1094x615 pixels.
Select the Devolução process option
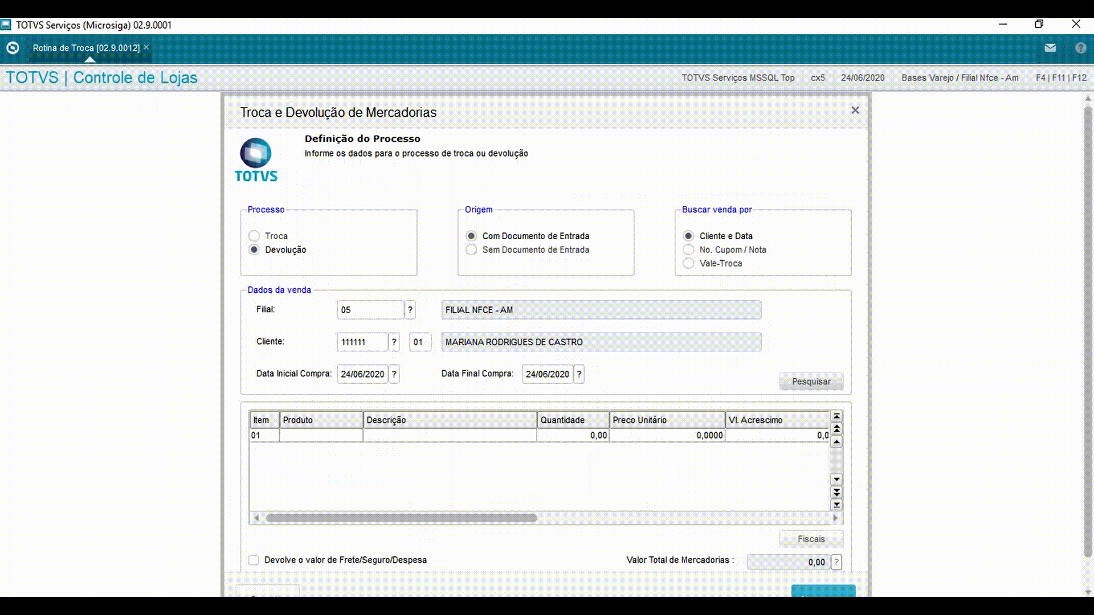pos(254,249)
